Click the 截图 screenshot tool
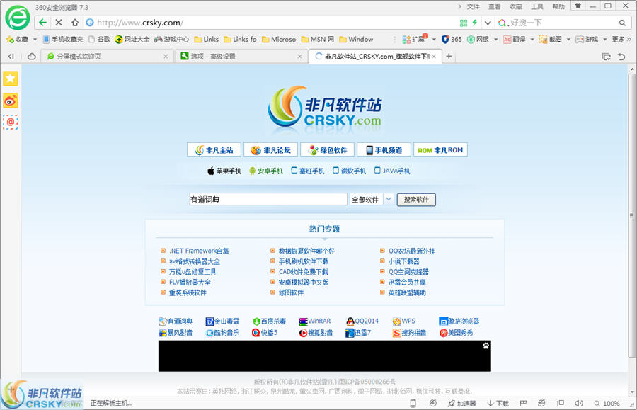The width and height of the screenshot is (637, 410). coord(551,40)
